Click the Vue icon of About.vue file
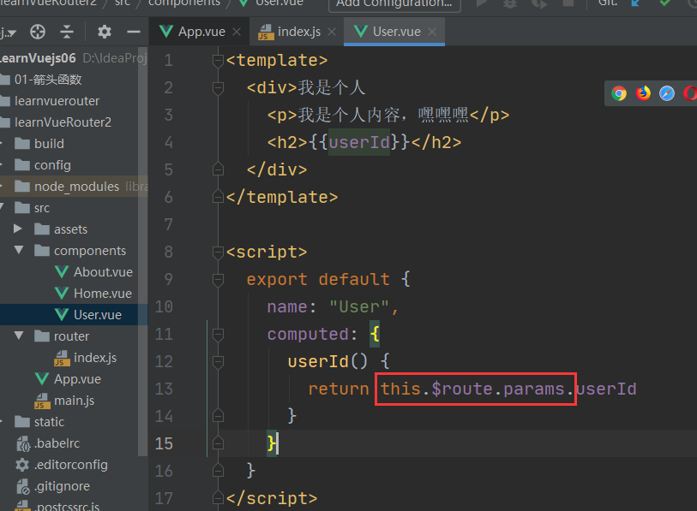 (x=62, y=271)
